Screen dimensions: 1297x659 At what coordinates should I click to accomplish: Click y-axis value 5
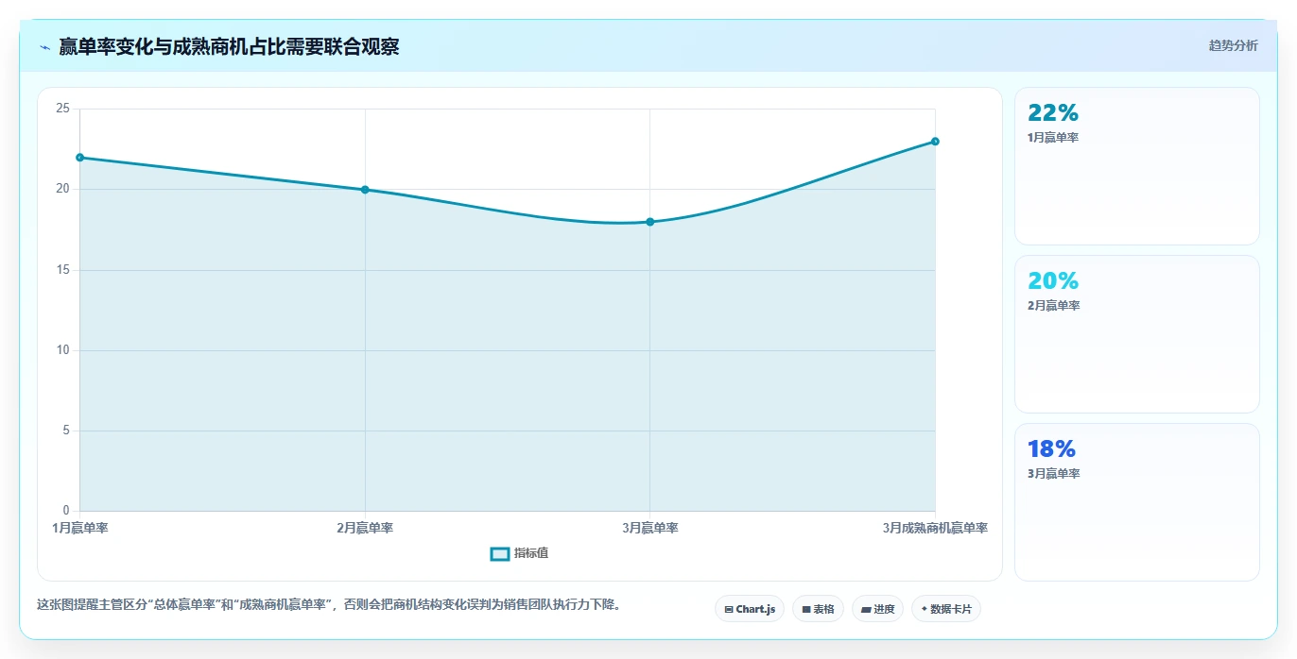66,431
